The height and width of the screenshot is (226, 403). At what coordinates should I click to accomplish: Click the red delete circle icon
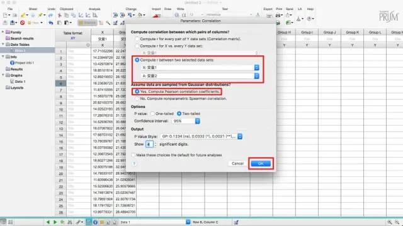click(x=23, y=23)
